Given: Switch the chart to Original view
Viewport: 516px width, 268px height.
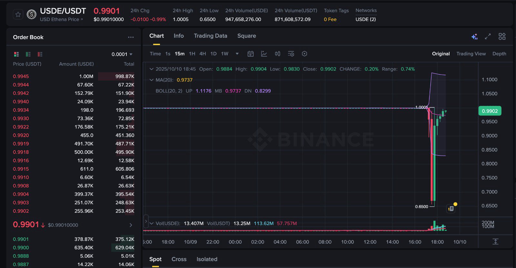Looking at the screenshot, I should click(x=441, y=54).
